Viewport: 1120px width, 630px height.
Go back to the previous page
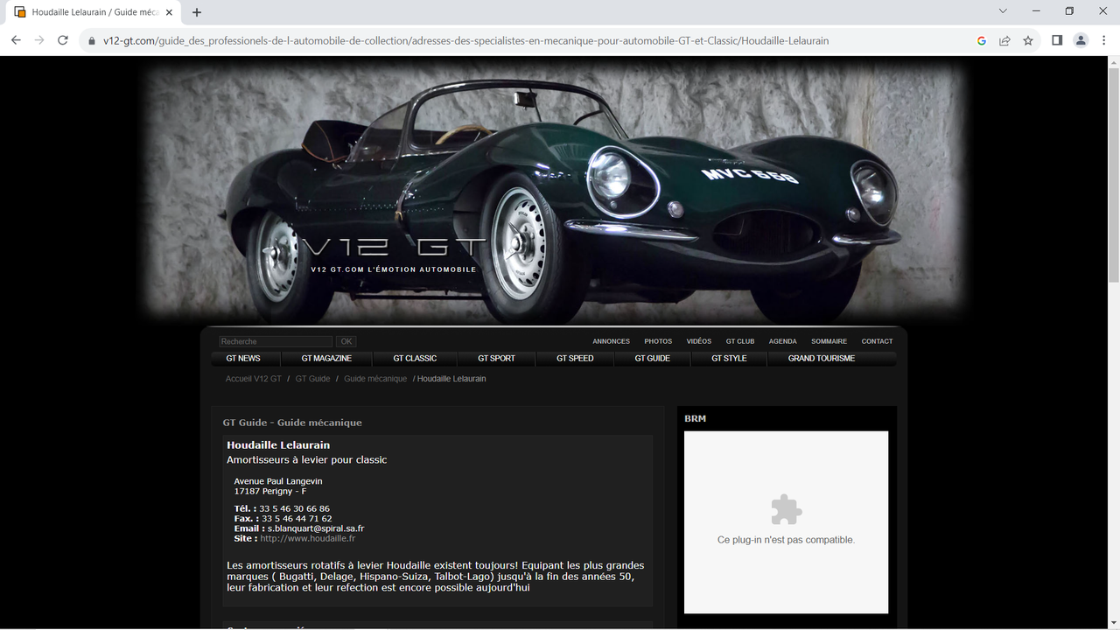16,40
